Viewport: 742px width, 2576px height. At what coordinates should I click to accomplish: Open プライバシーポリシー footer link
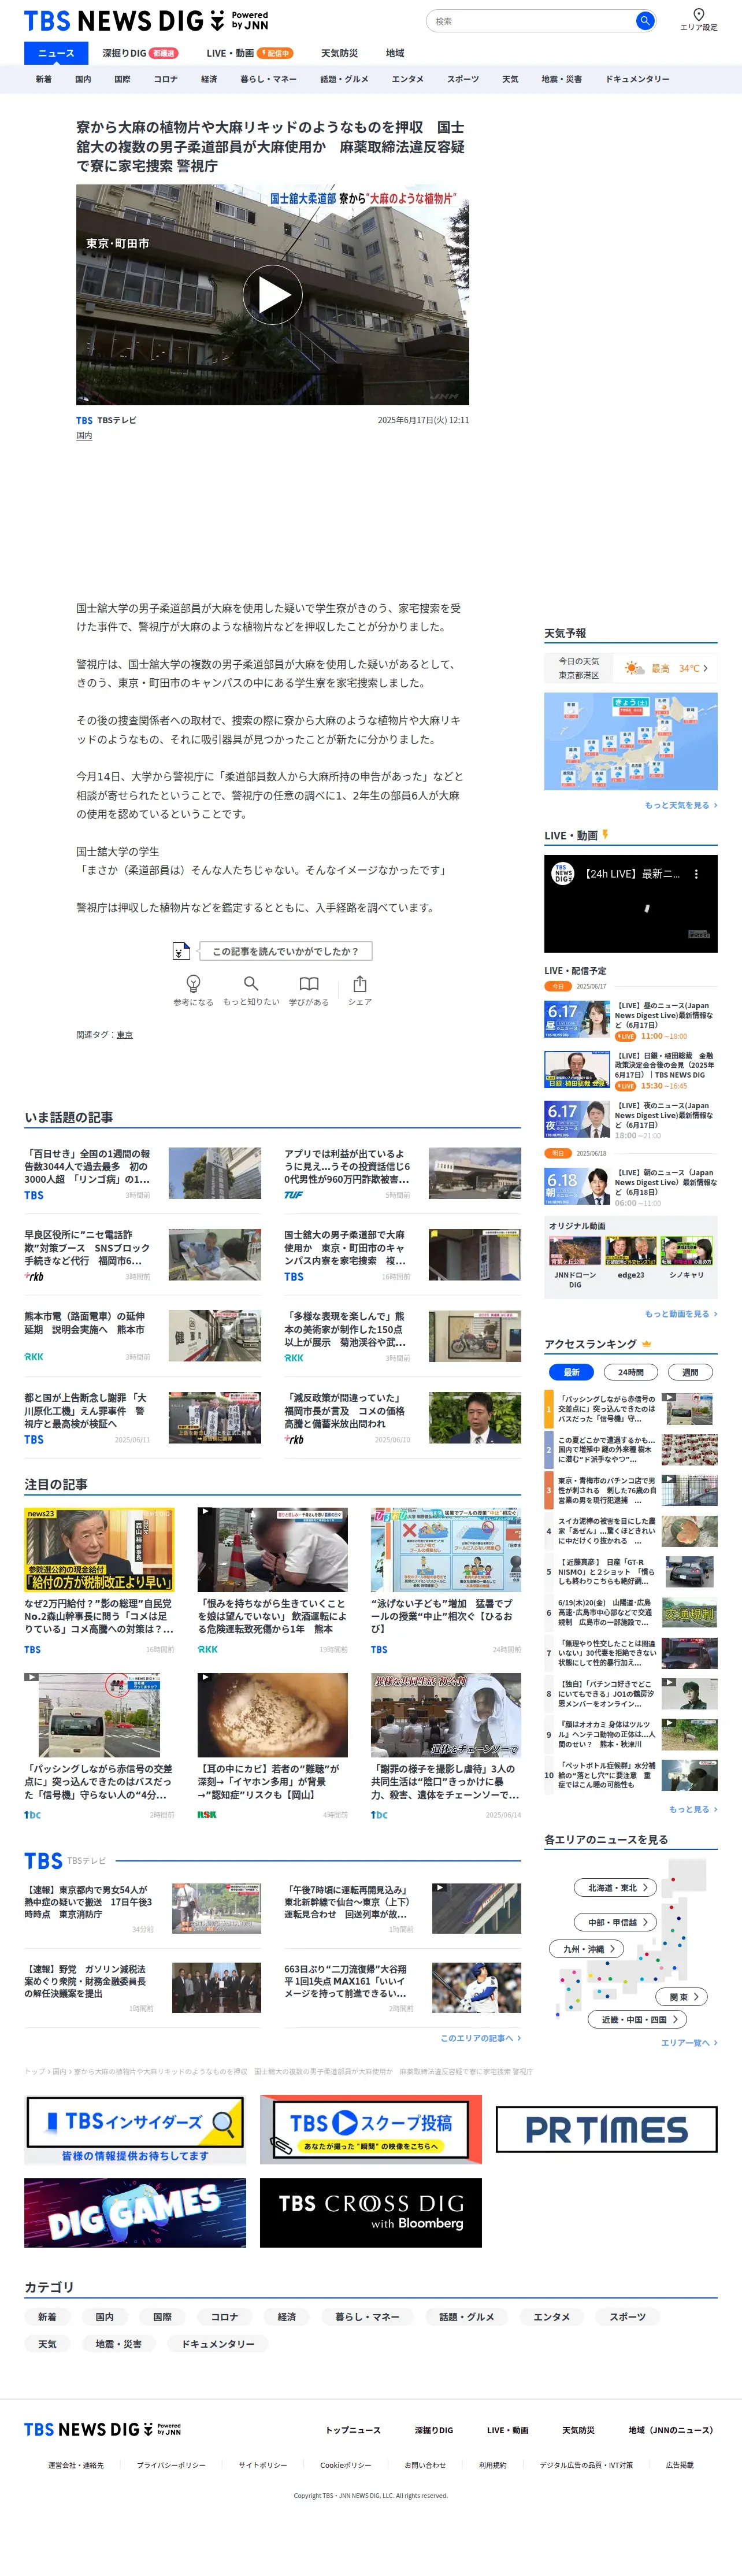pyautogui.click(x=171, y=2465)
